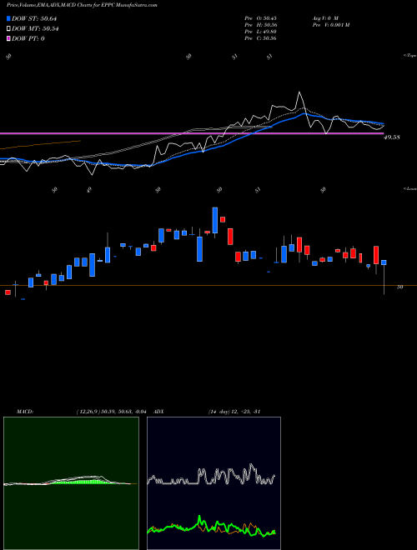Image resolution: width=417 pixels, height=550 pixels.
Task: Click the 'Pre V: 0.001 M' volume text
Action: (x=330, y=25)
